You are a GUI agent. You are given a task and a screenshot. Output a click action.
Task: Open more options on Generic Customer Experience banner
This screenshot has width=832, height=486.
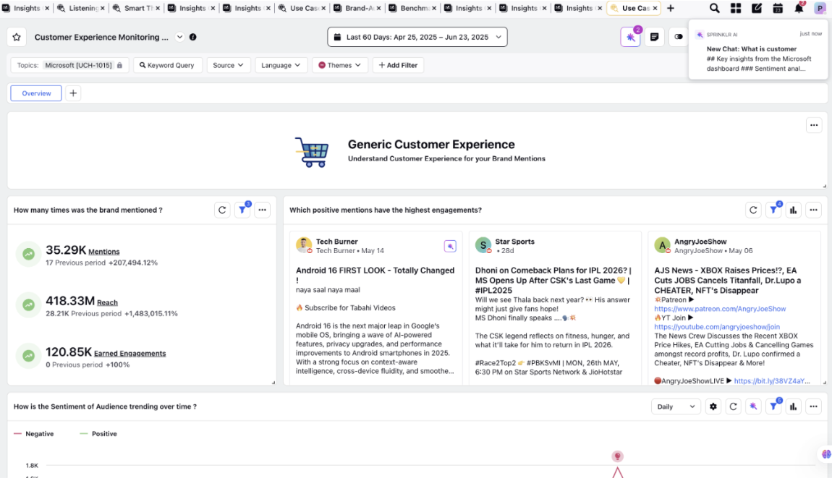(814, 125)
